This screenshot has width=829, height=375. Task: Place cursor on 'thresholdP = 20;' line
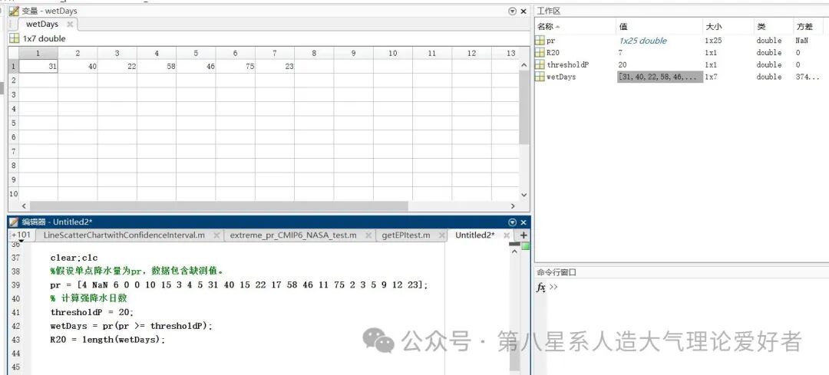coord(92,313)
